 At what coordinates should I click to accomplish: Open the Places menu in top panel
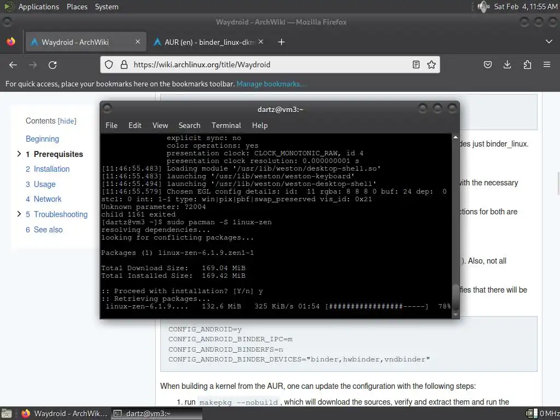77,7
